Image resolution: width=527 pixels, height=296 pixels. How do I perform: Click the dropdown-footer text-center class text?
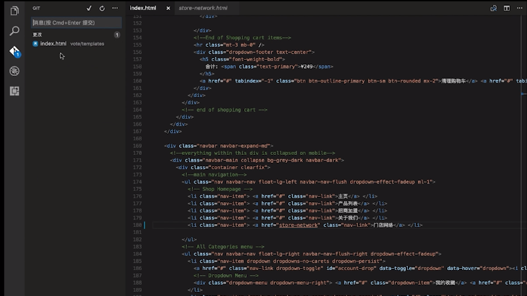pyautogui.click(x=268, y=52)
